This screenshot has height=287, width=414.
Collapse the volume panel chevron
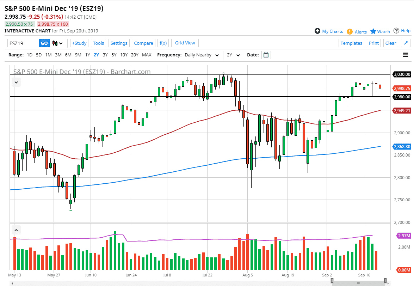tap(16, 230)
